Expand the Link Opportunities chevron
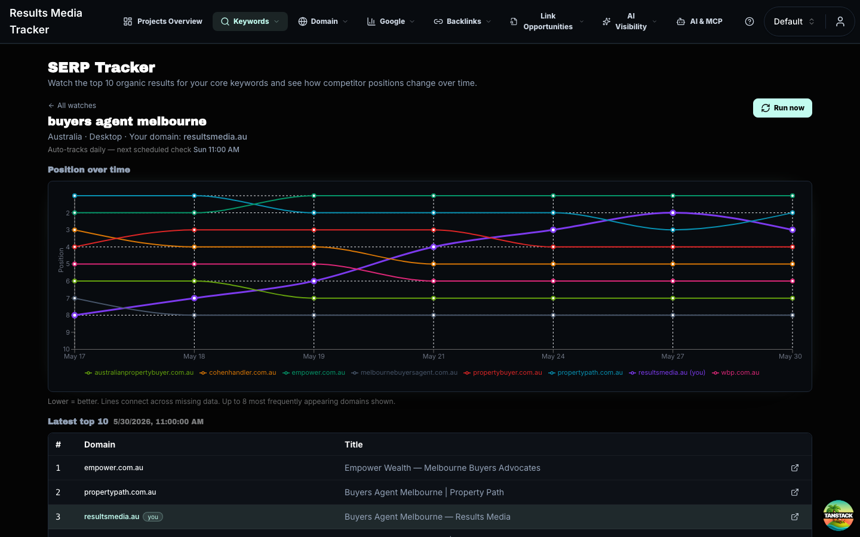This screenshot has height=537, width=860. click(x=582, y=21)
